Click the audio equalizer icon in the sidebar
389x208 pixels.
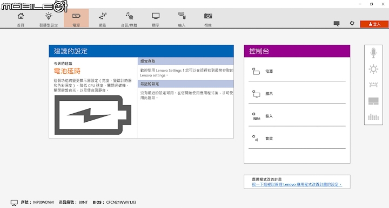point(373,117)
